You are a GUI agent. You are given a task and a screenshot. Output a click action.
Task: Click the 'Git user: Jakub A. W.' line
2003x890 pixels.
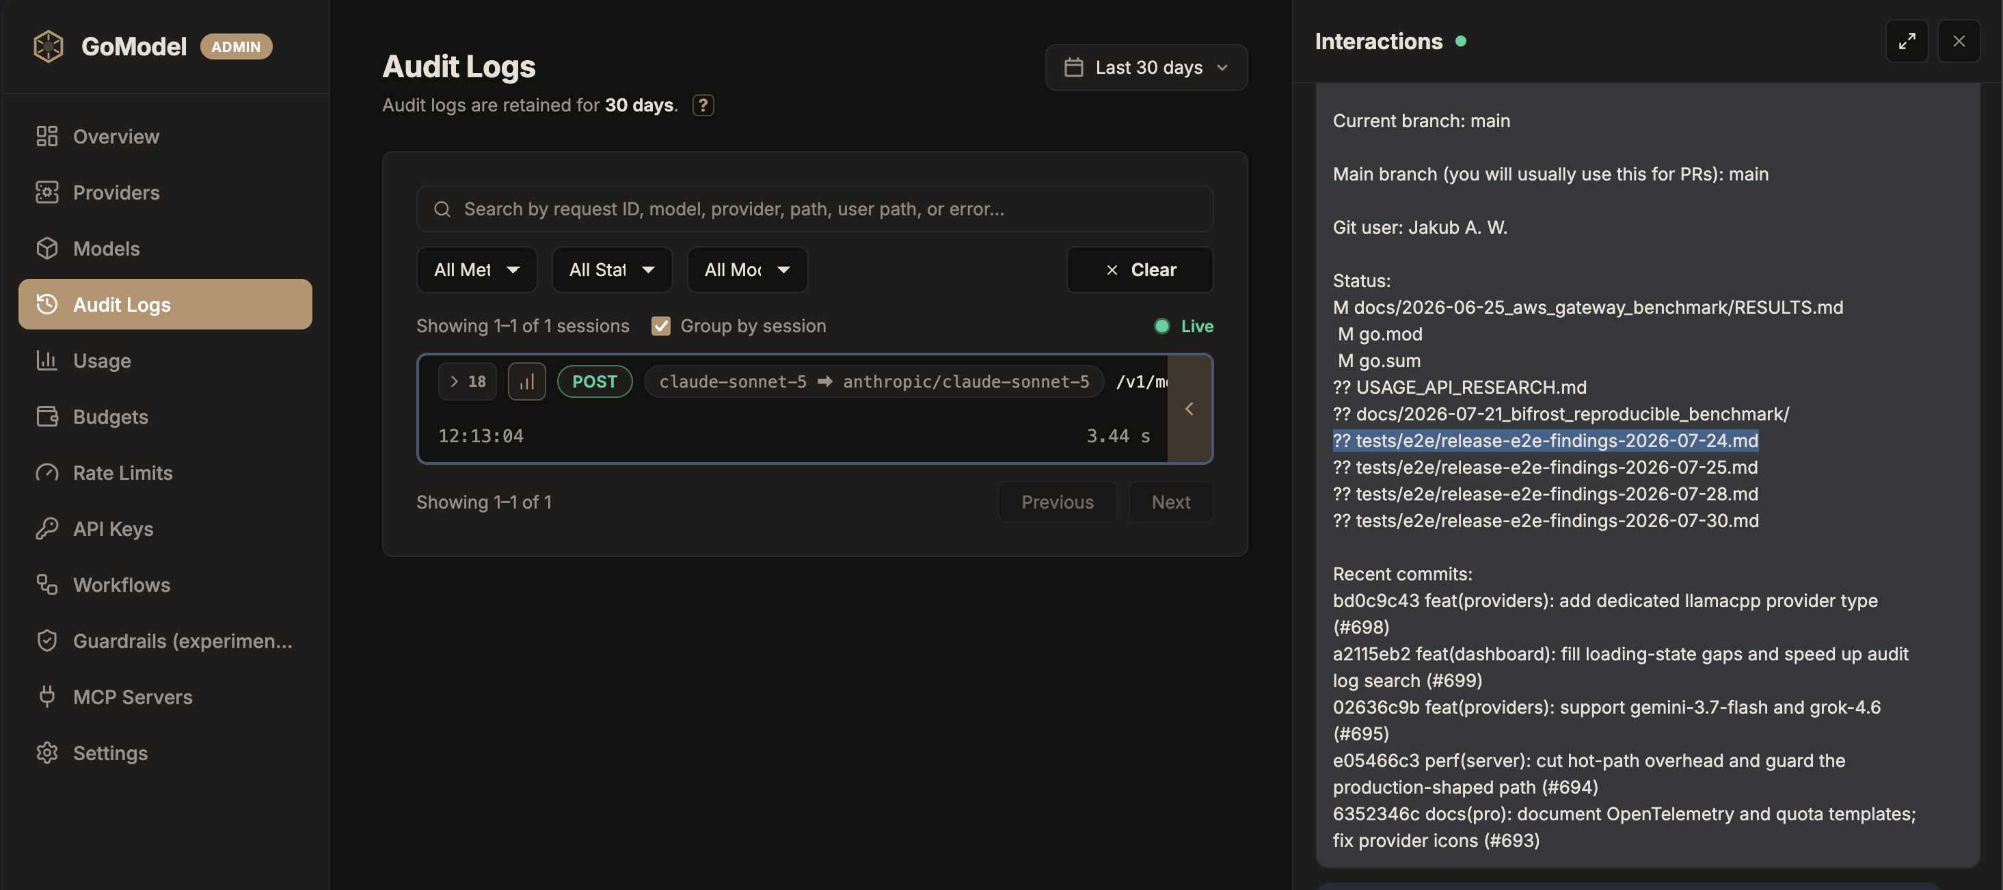click(1421, 227)
